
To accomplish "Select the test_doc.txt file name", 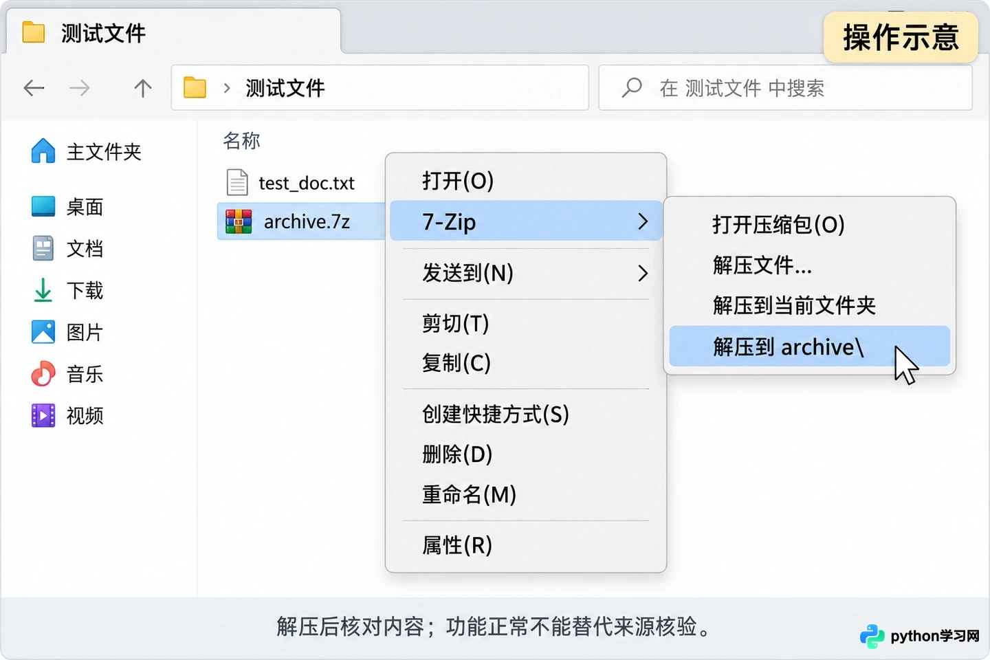I will click(307, 183).
